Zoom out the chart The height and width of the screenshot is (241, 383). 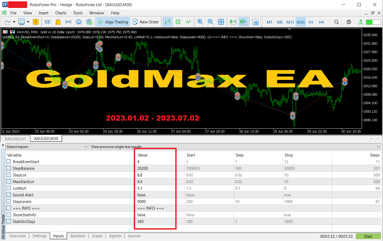[x=211, y=22]
